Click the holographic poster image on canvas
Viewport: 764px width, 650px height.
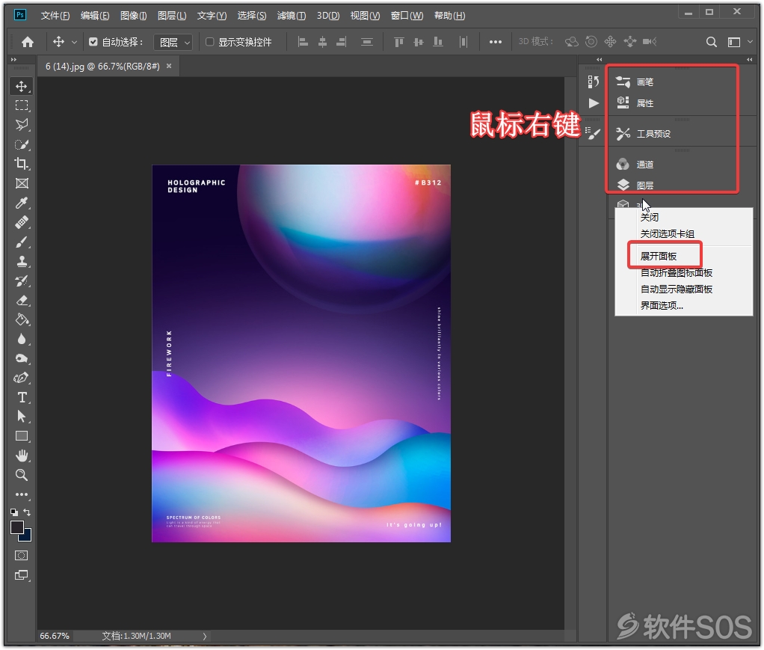pos(301,354)
